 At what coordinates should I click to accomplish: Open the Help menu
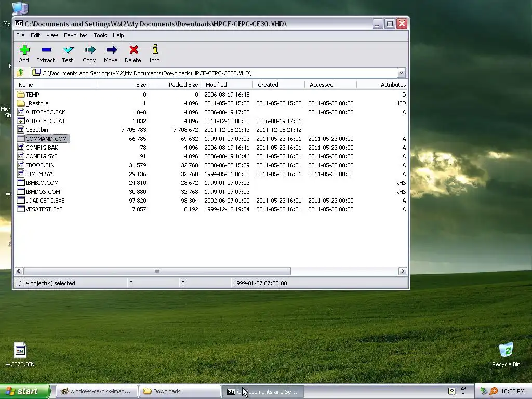(x=118, y=35)
